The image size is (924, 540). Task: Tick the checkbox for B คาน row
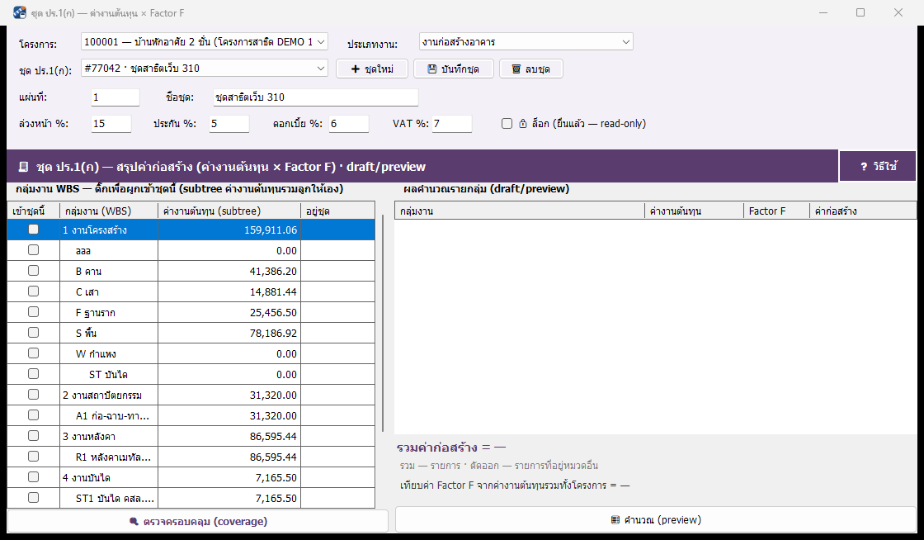tap(34, 271)
